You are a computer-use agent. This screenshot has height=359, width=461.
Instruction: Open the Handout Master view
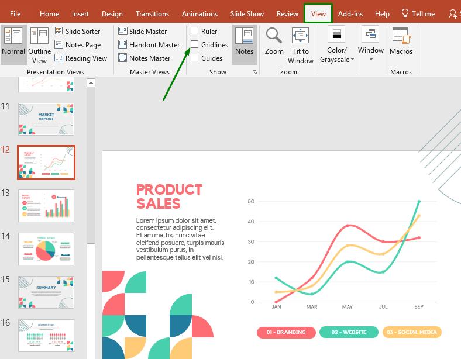coord(149,44)
